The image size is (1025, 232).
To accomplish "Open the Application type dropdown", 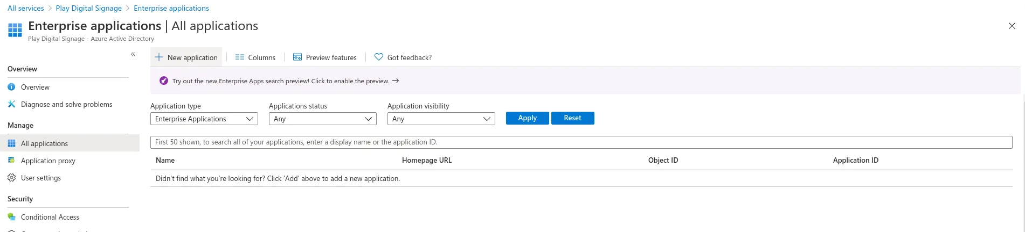I will 204,119.
